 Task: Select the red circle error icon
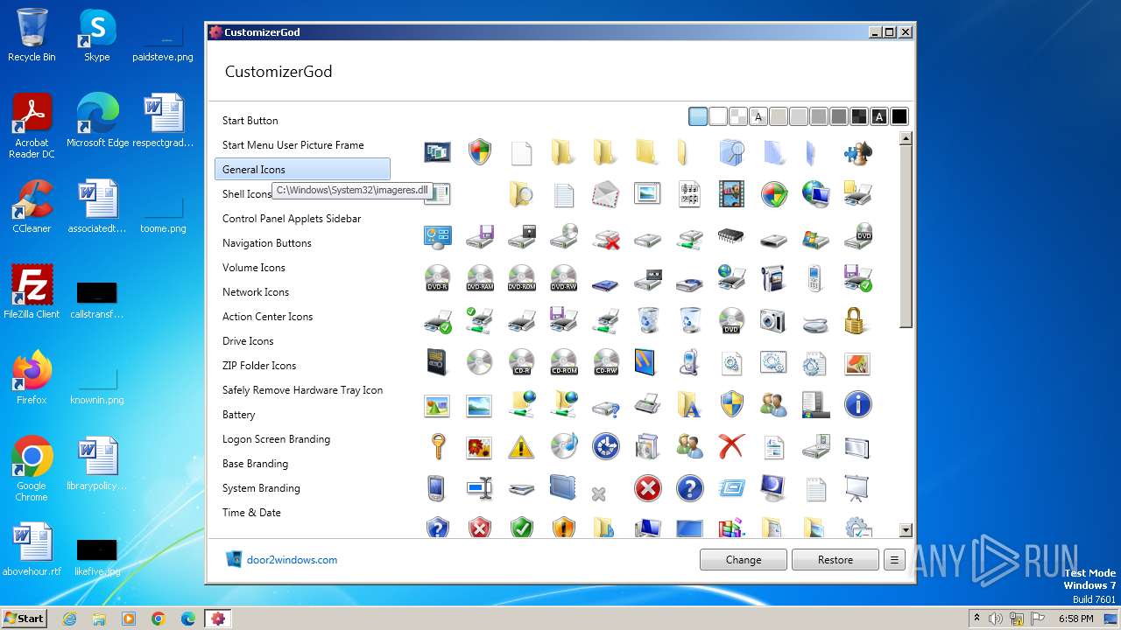pyautogui.click(x=647, y=488)
